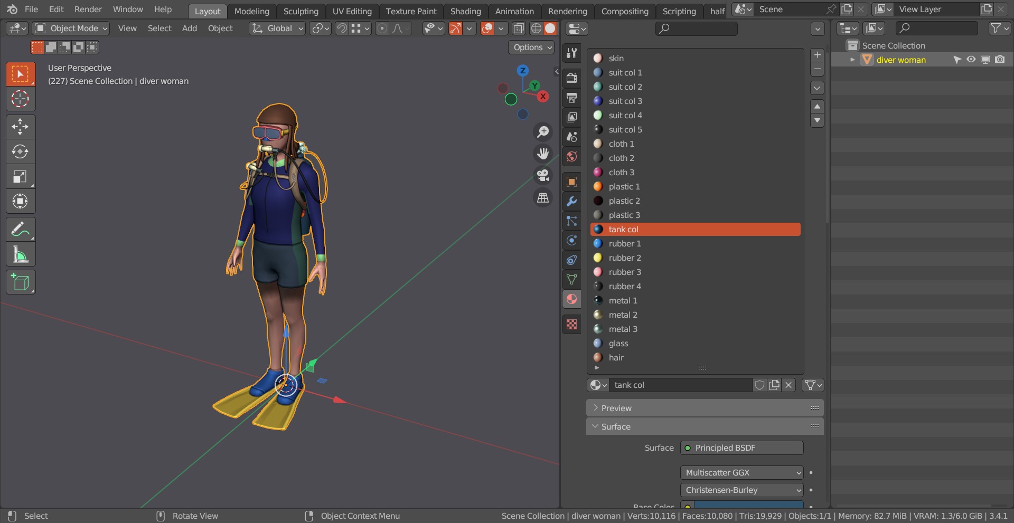Image resolution: width=1014 pixels, height=523 pixels.
Task: Open the Tool properties tab
Action: [571, 53]
